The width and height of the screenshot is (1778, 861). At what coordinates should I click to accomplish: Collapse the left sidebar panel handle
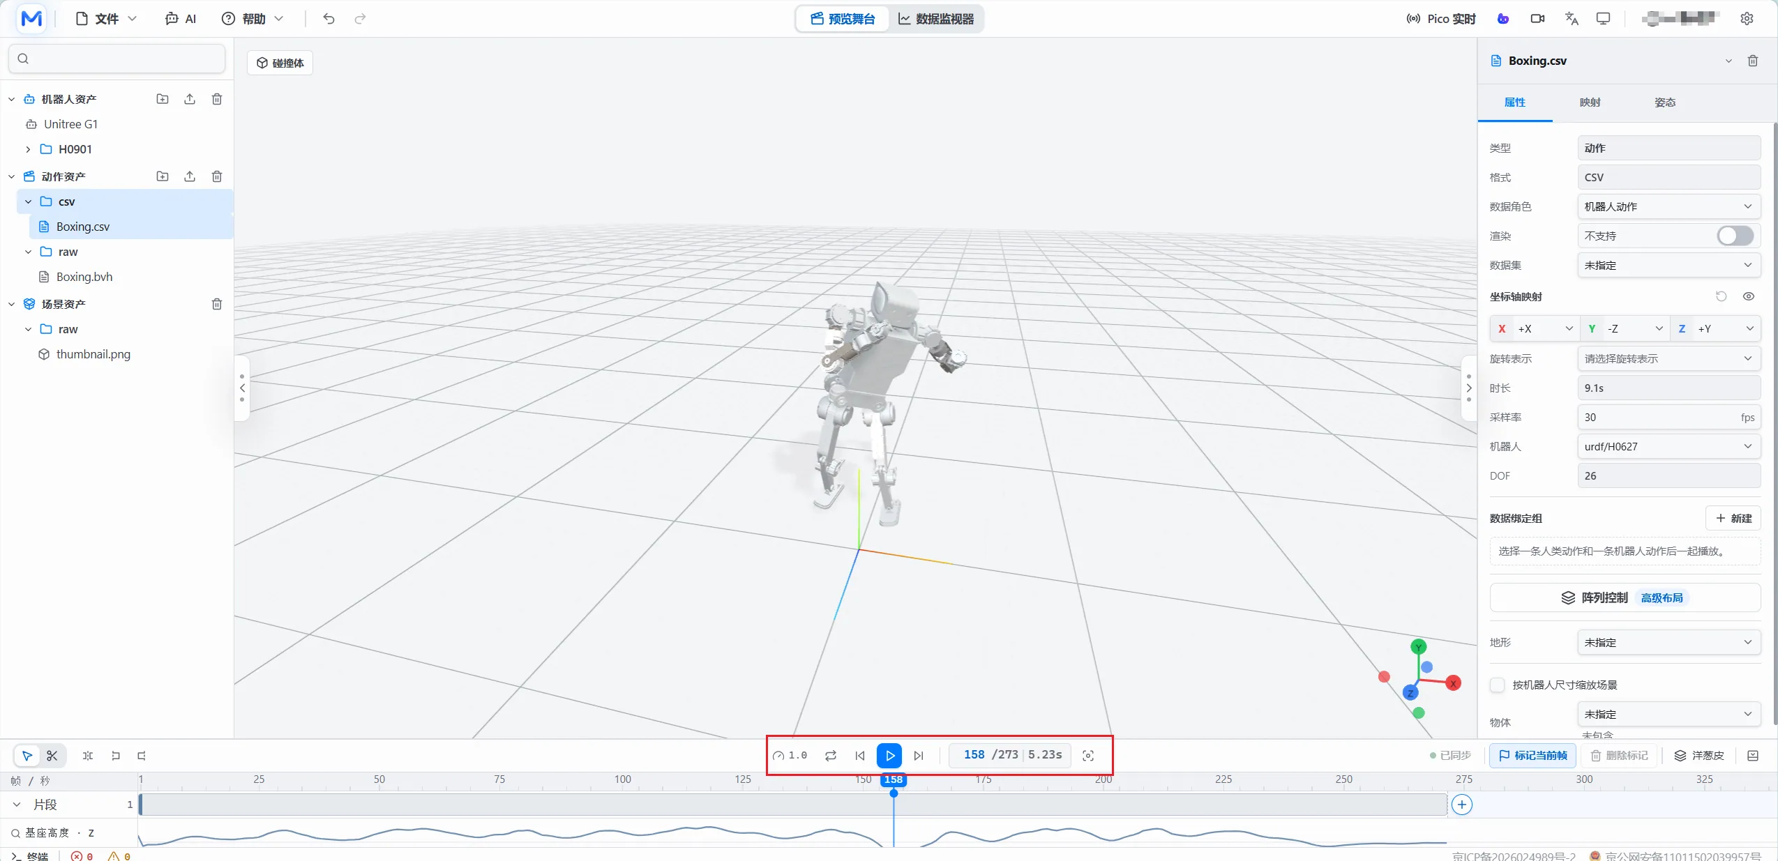pyautogui.click(x=242, y=388)
